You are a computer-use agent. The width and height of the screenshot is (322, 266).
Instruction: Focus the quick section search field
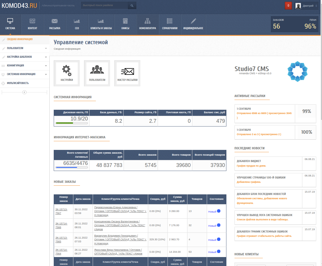tap(104, 5)
